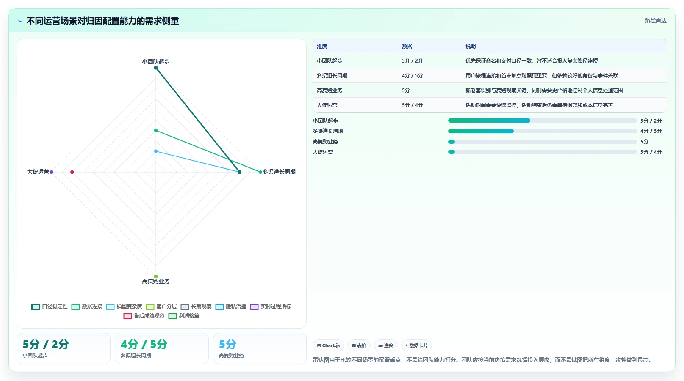Screen dimensions: 684x381
Task: Click the 大促运营 progress bar
Action: 542,152
